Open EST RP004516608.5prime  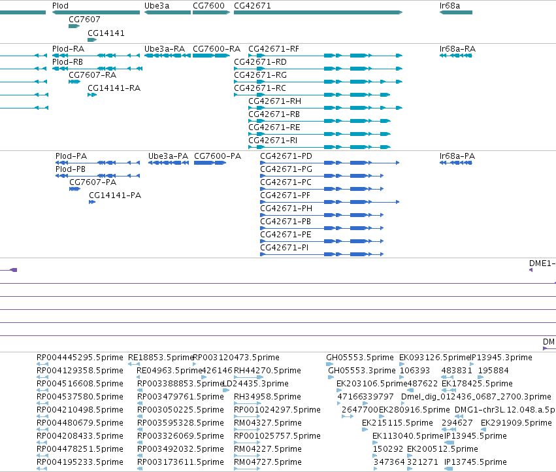[x=80, y=384]
